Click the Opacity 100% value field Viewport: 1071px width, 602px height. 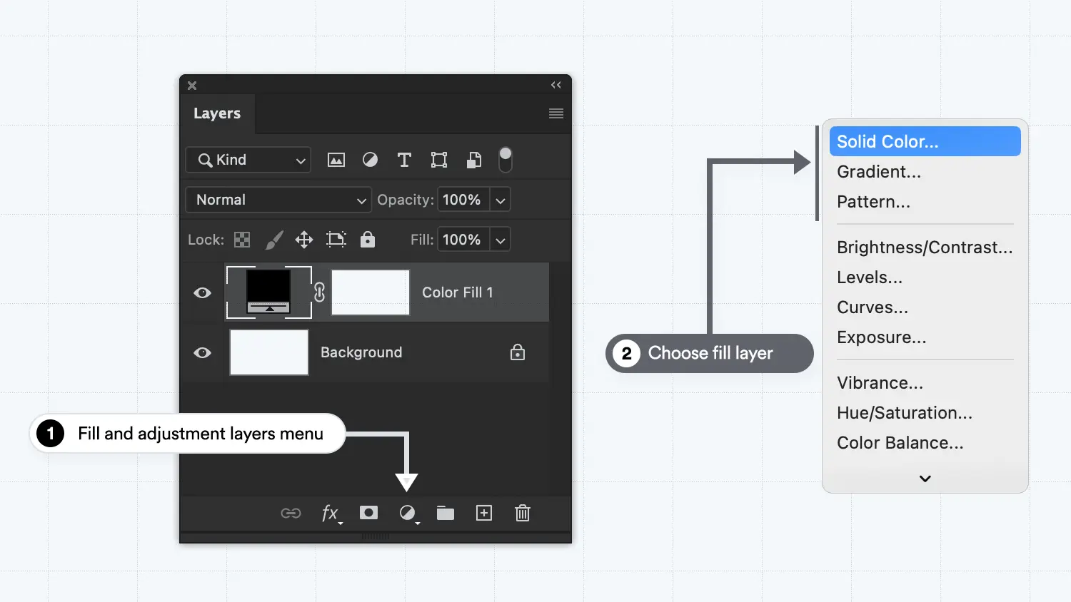(x=463, y=200)
